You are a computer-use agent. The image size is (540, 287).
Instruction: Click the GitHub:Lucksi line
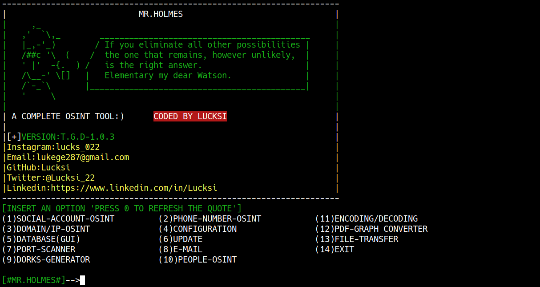(x=39, y=167)
